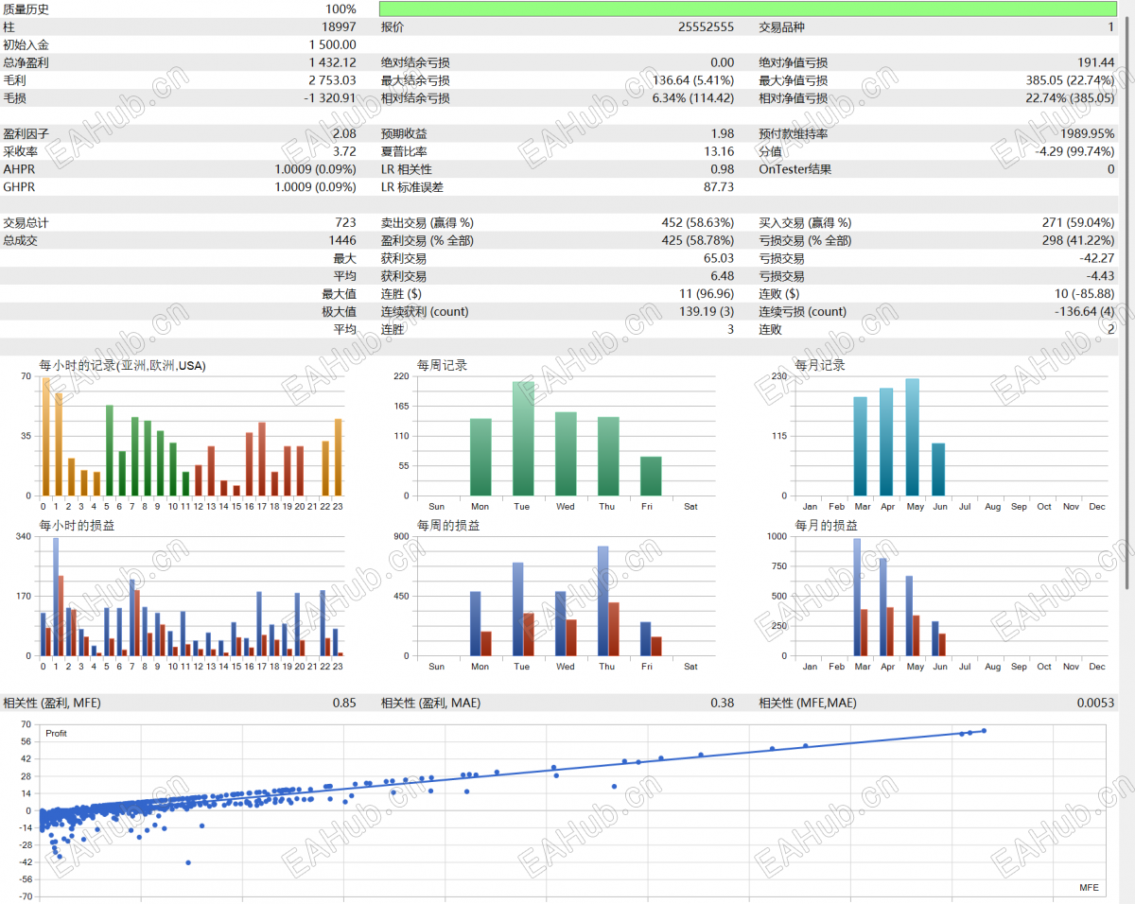
Task: Click the May bar in 每月记录 chart
Action: (913, 437)
